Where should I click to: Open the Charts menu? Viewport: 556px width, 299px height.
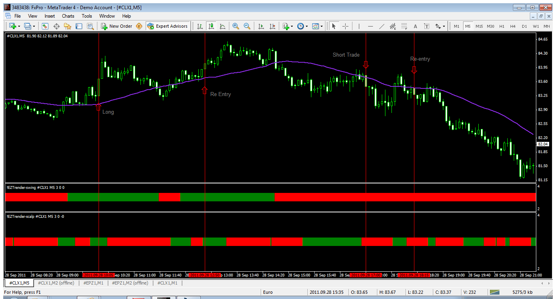pyautogui.click(x=68, y=16)
